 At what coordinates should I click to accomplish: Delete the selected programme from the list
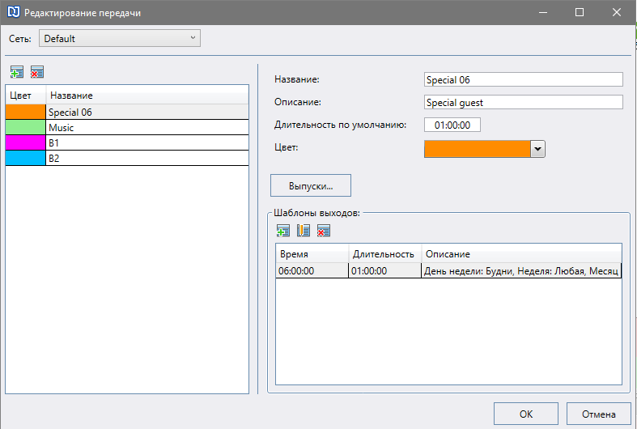pos(37,72)
